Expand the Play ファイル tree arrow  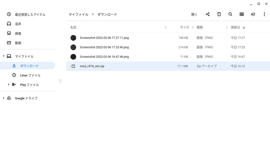click(9, 84)
